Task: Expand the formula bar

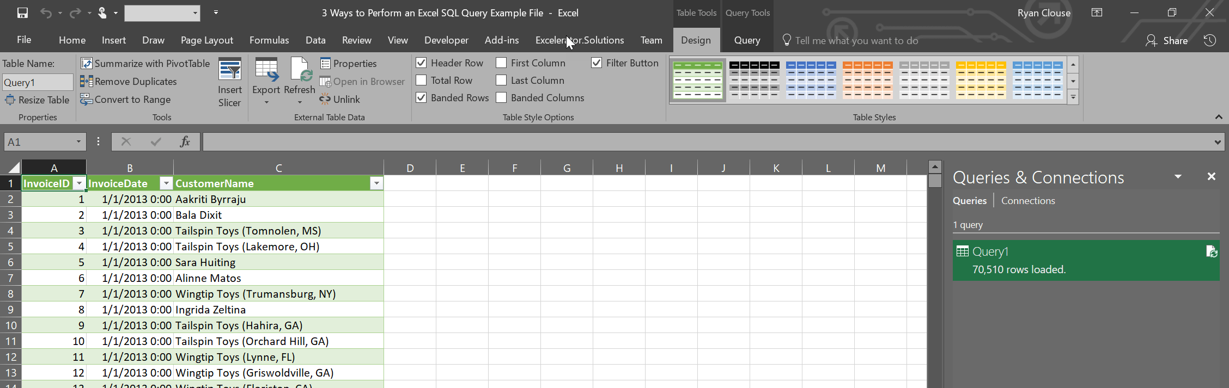Action: [1217, 142]
